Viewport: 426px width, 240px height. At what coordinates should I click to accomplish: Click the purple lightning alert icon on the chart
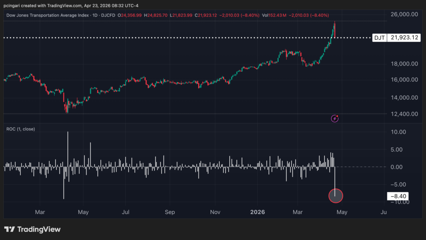pyautogui.click(x=335, y=118)
